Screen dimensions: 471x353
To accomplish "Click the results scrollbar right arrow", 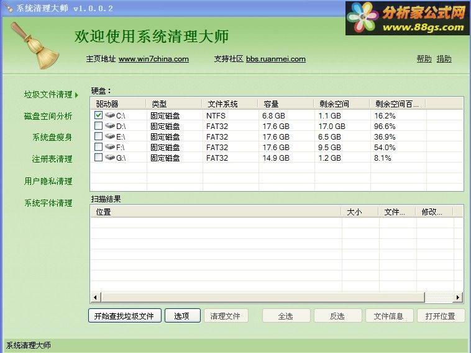I will (458, 297).
